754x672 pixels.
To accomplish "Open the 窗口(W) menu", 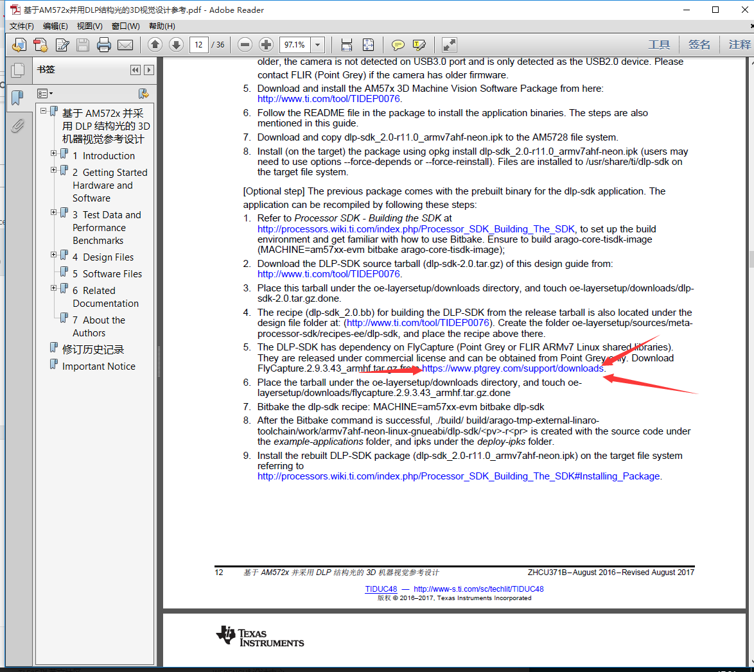I will point(125,26).
